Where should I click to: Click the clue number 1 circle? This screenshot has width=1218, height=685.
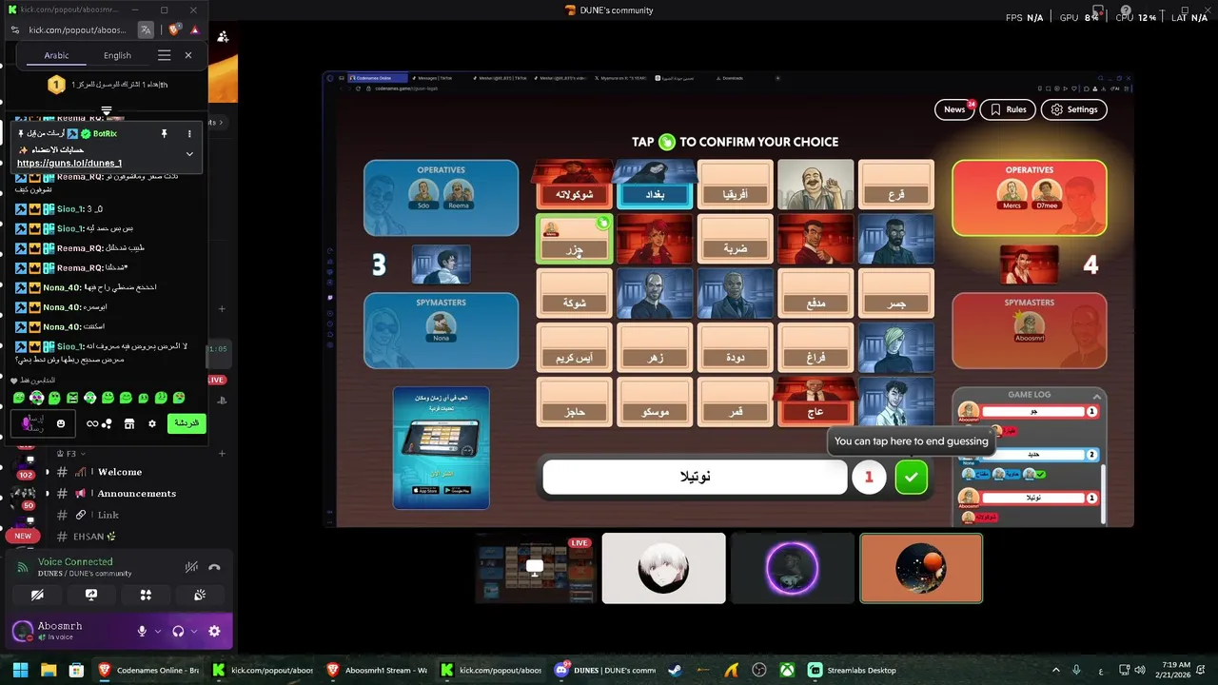click(x=869, y=478)
